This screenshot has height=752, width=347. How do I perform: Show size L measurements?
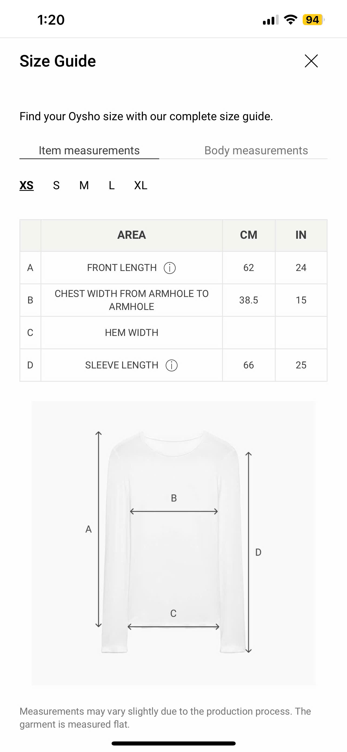[x=112, y=185]
